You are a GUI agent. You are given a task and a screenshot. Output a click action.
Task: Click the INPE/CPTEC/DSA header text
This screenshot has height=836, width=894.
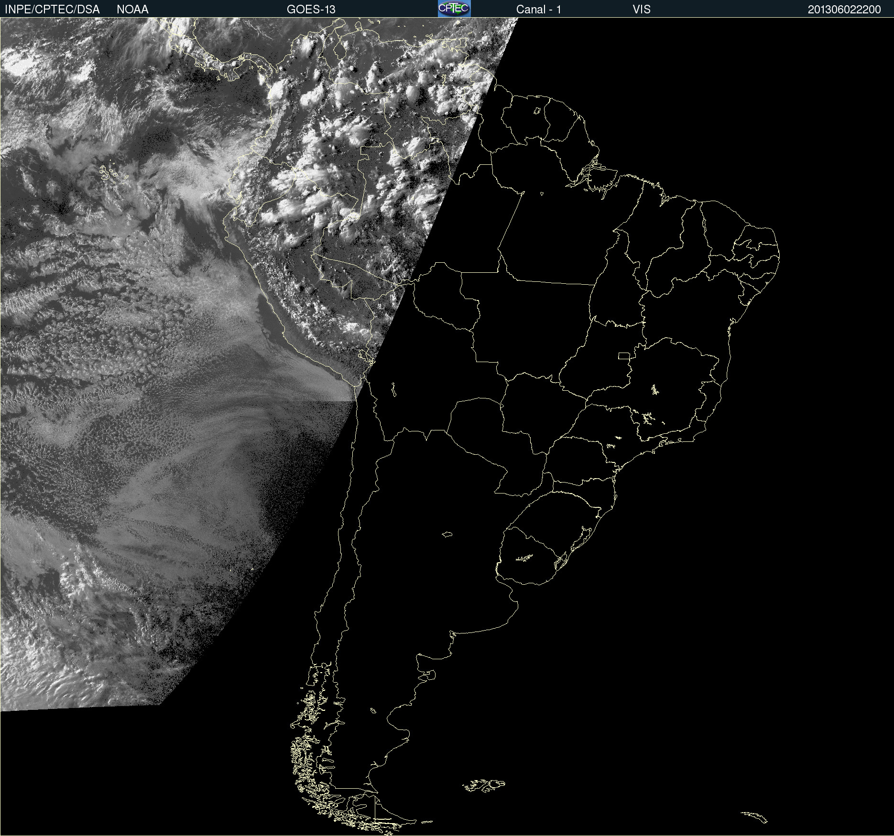pos(52,10)
